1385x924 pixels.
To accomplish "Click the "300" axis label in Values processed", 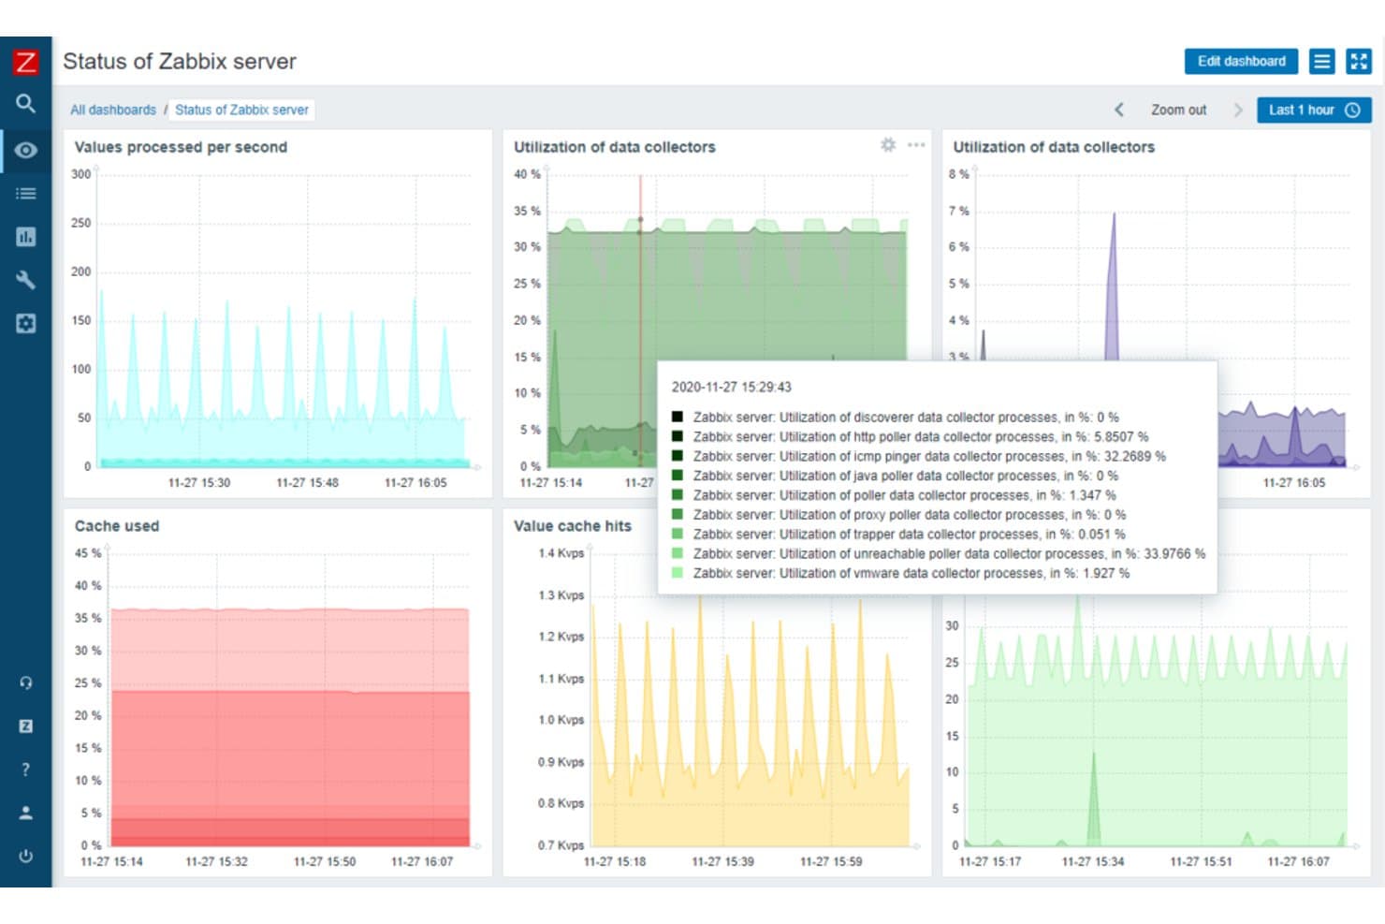I will (81, 174).
